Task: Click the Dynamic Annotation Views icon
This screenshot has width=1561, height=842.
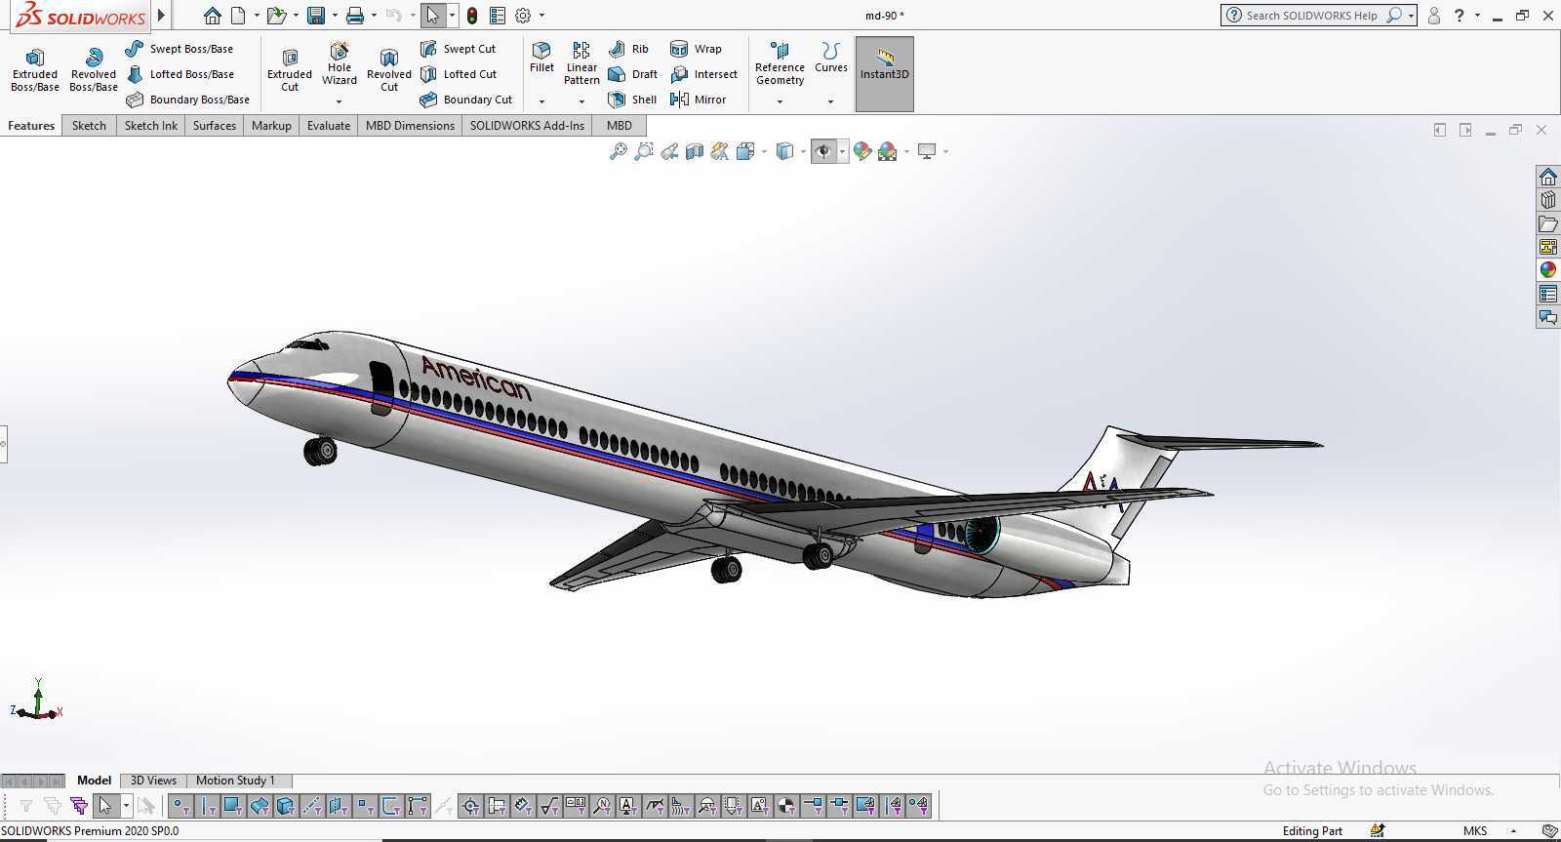Action: point(720,151)
